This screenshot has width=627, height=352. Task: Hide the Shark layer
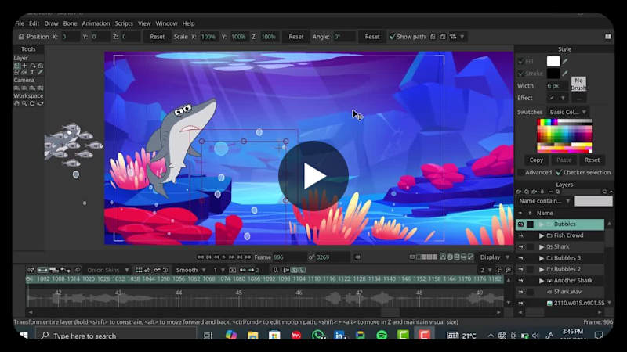click(520, 247)
